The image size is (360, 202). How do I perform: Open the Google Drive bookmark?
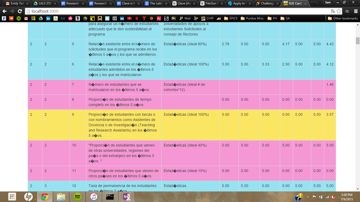point(41,18)
